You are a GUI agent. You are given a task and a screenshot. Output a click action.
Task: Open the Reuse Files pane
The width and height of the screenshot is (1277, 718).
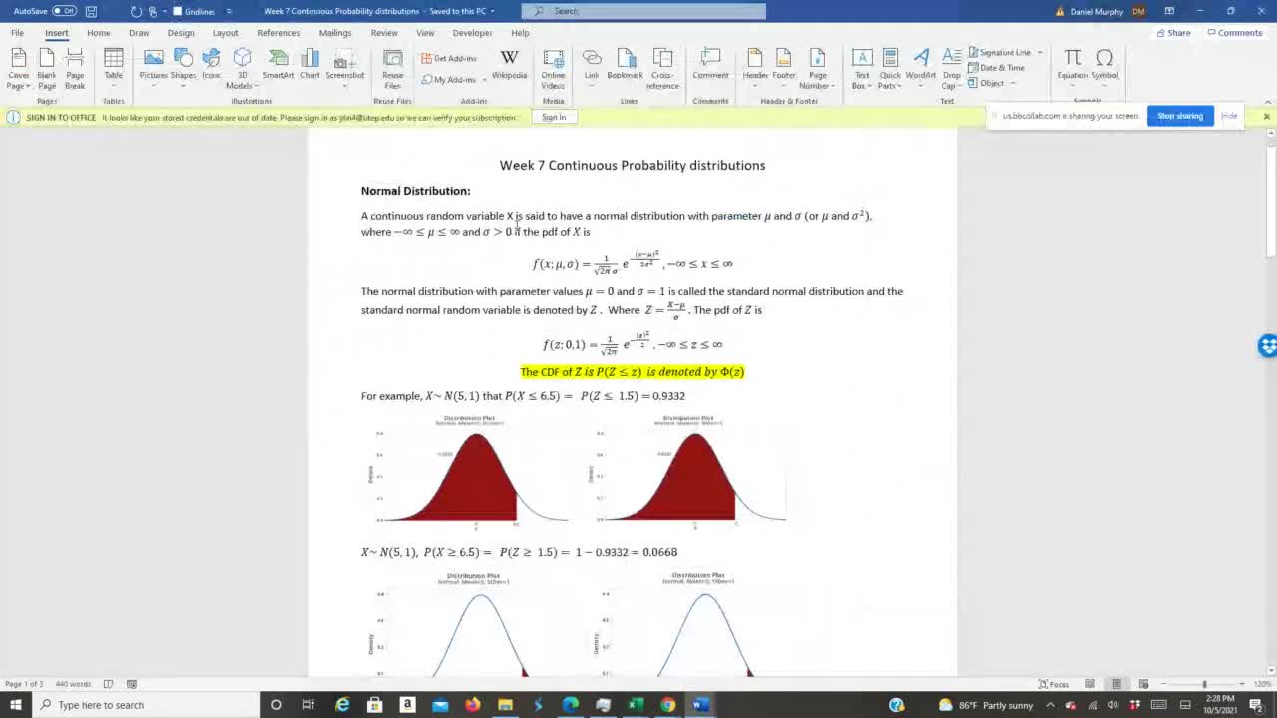click(x=393, y=68)
